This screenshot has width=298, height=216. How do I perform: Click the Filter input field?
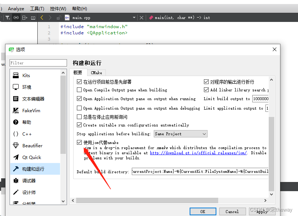38,62
